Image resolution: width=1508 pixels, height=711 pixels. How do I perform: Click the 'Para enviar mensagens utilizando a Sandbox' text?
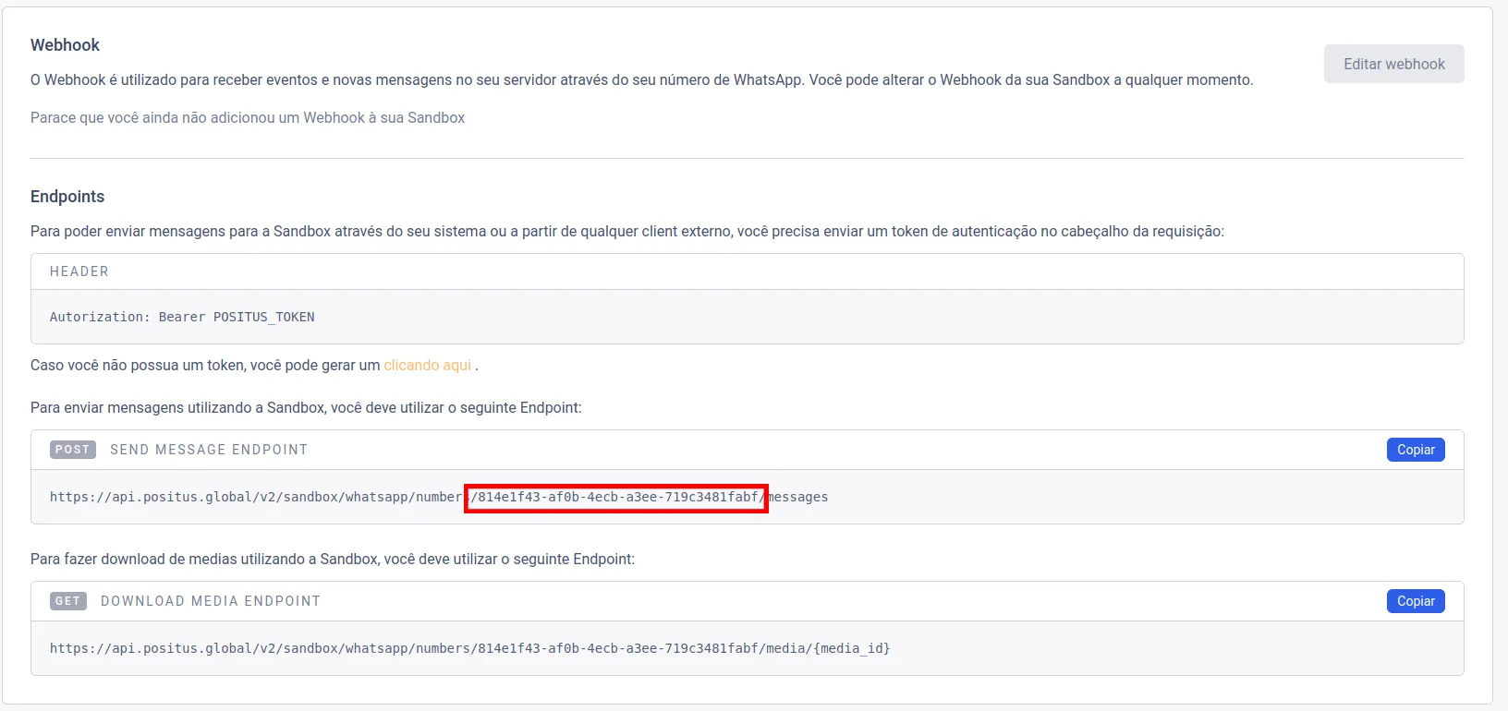tap(306, 407)
